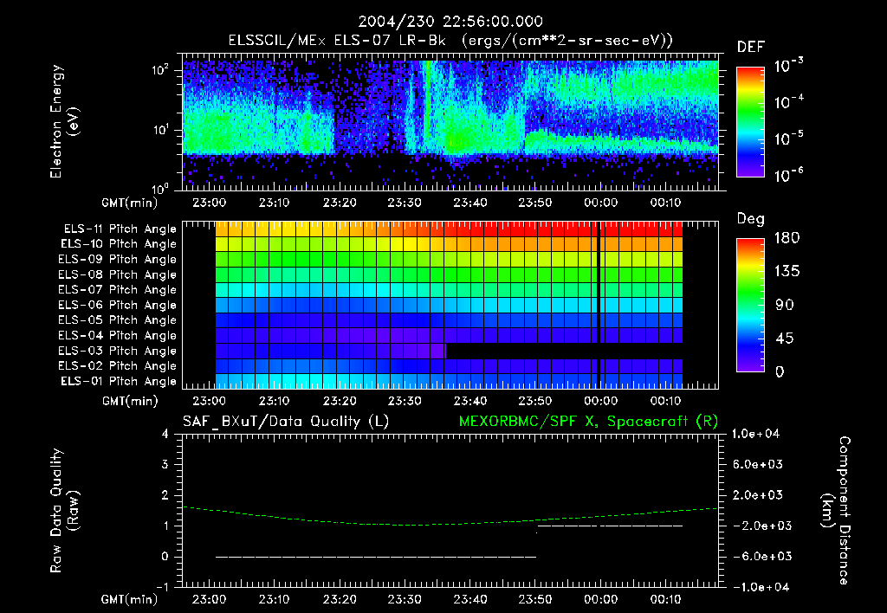Click the DEF label above the color bar
This screenshot has height=613, width=887.
point(751,48)
